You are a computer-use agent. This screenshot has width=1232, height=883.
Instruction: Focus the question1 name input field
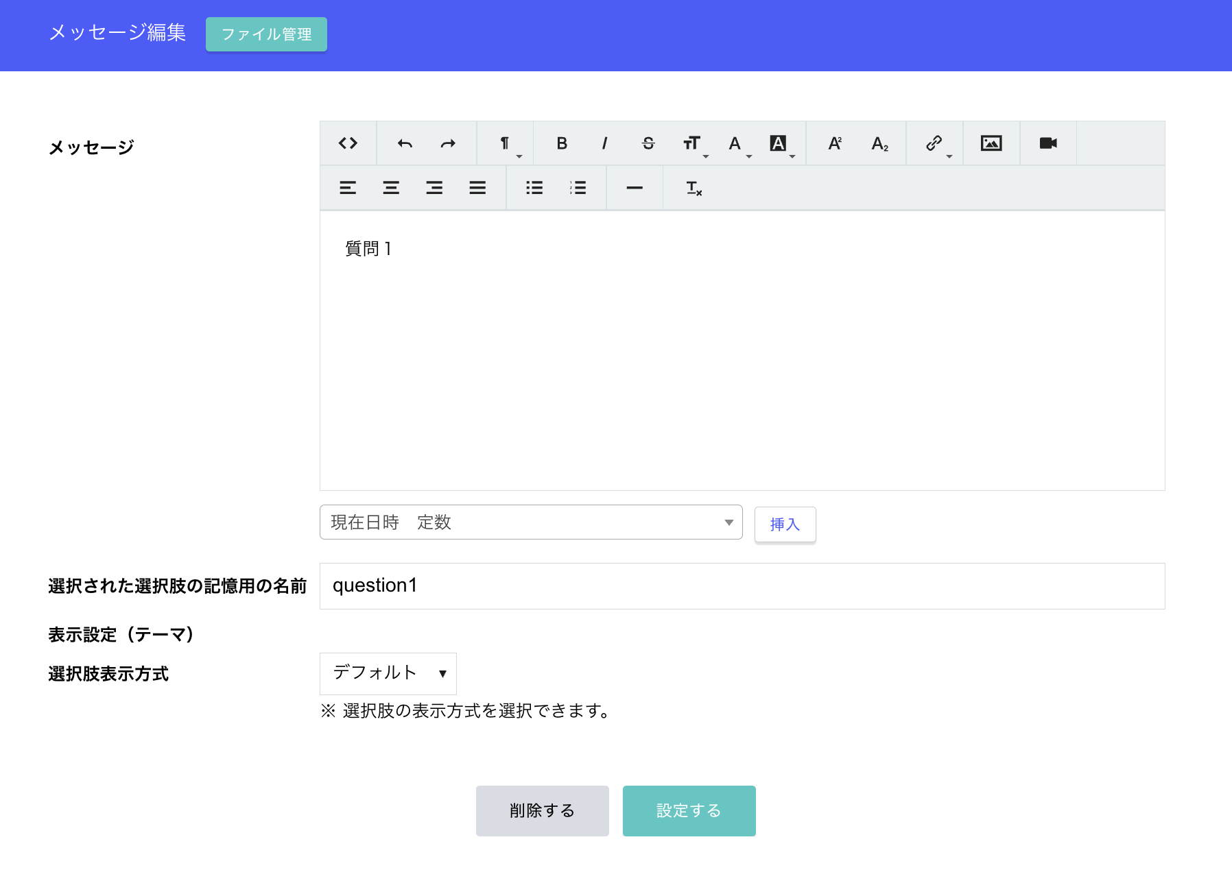coord(742,586)
